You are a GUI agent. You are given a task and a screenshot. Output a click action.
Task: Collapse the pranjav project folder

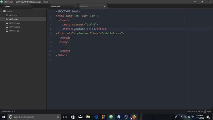pos(1,11)
